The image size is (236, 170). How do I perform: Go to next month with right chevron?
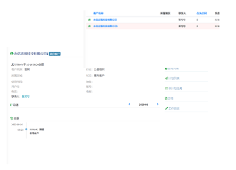pyautogui.click(x=158, y=104)
